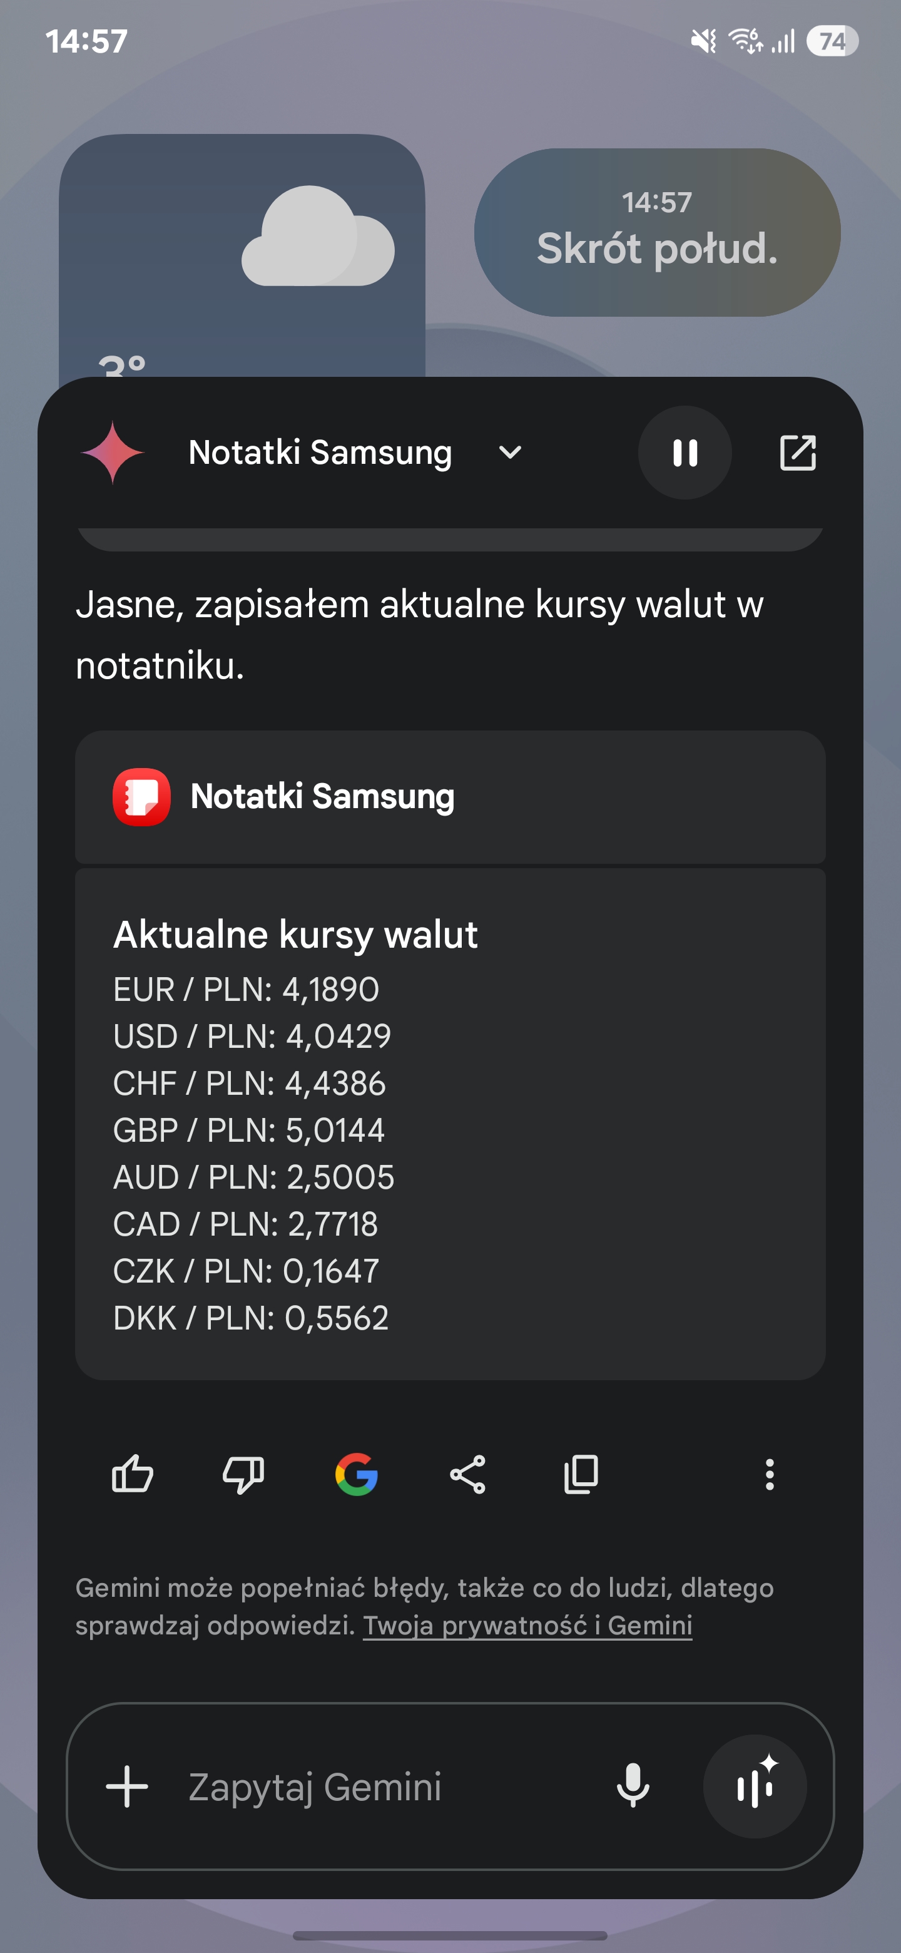The width and height of the screenshot is (901, 1953).
Task: Open the Notatki Samsung app card
Action: (x=450, y=797)
